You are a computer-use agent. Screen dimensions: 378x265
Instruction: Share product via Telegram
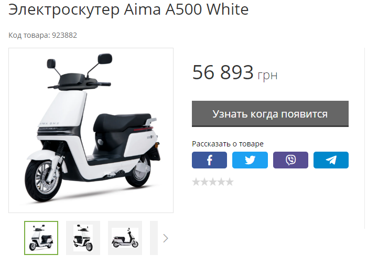[x=331, y=160]
